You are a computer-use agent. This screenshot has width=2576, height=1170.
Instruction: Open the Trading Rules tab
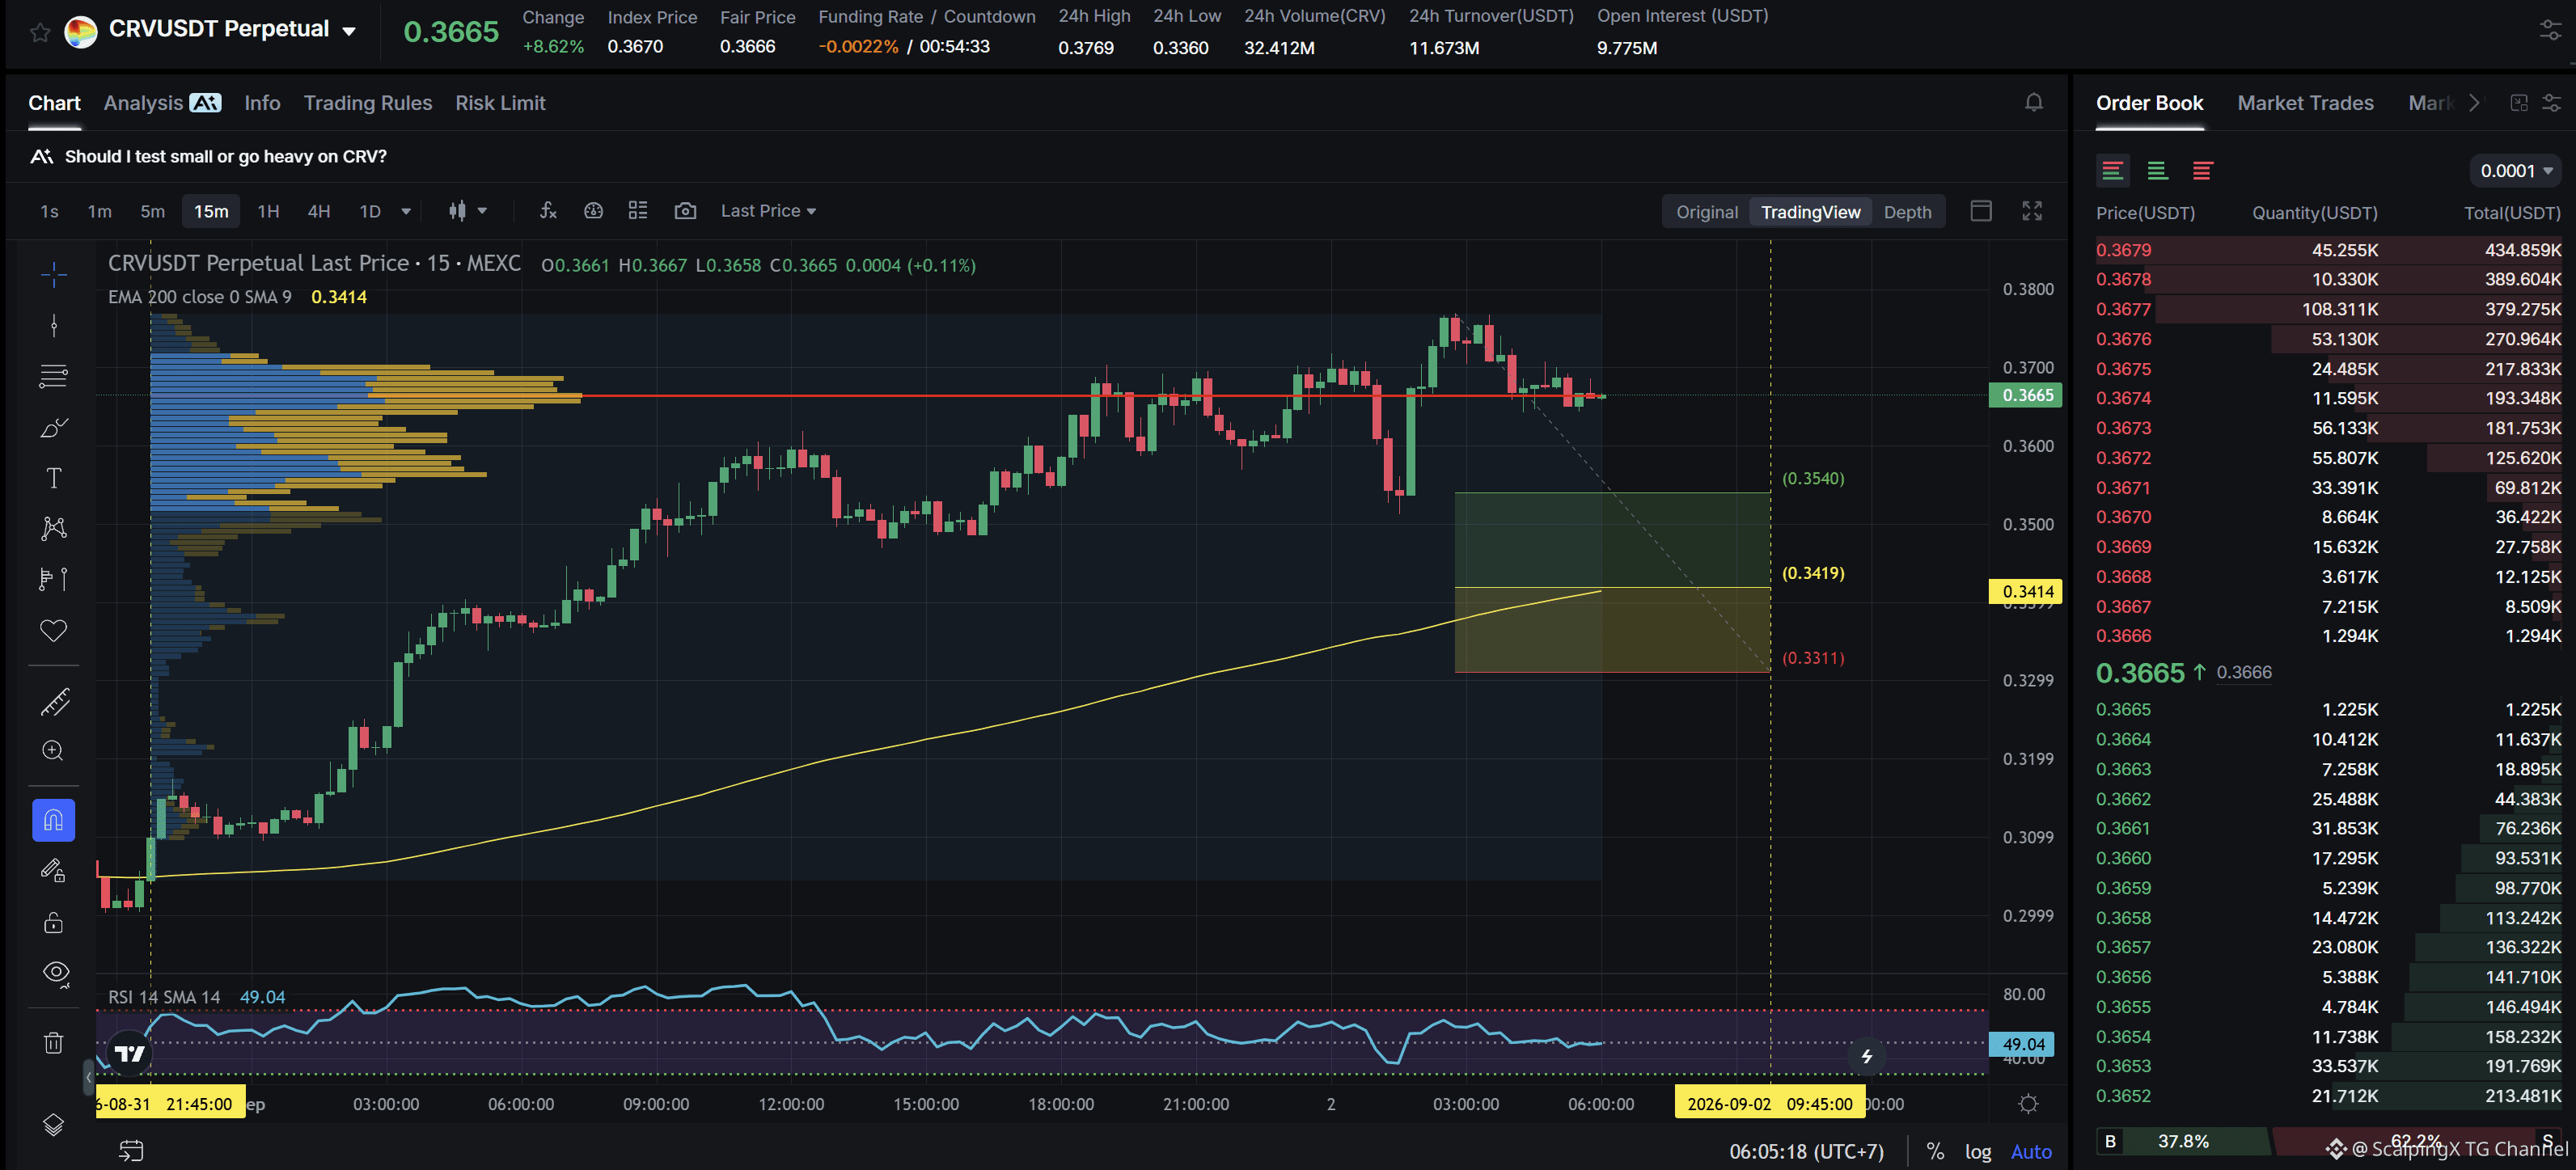coord(367,103)
